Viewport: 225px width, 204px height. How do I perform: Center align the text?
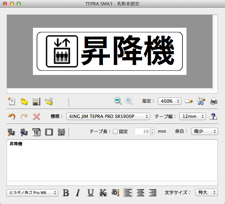[140, 193]
